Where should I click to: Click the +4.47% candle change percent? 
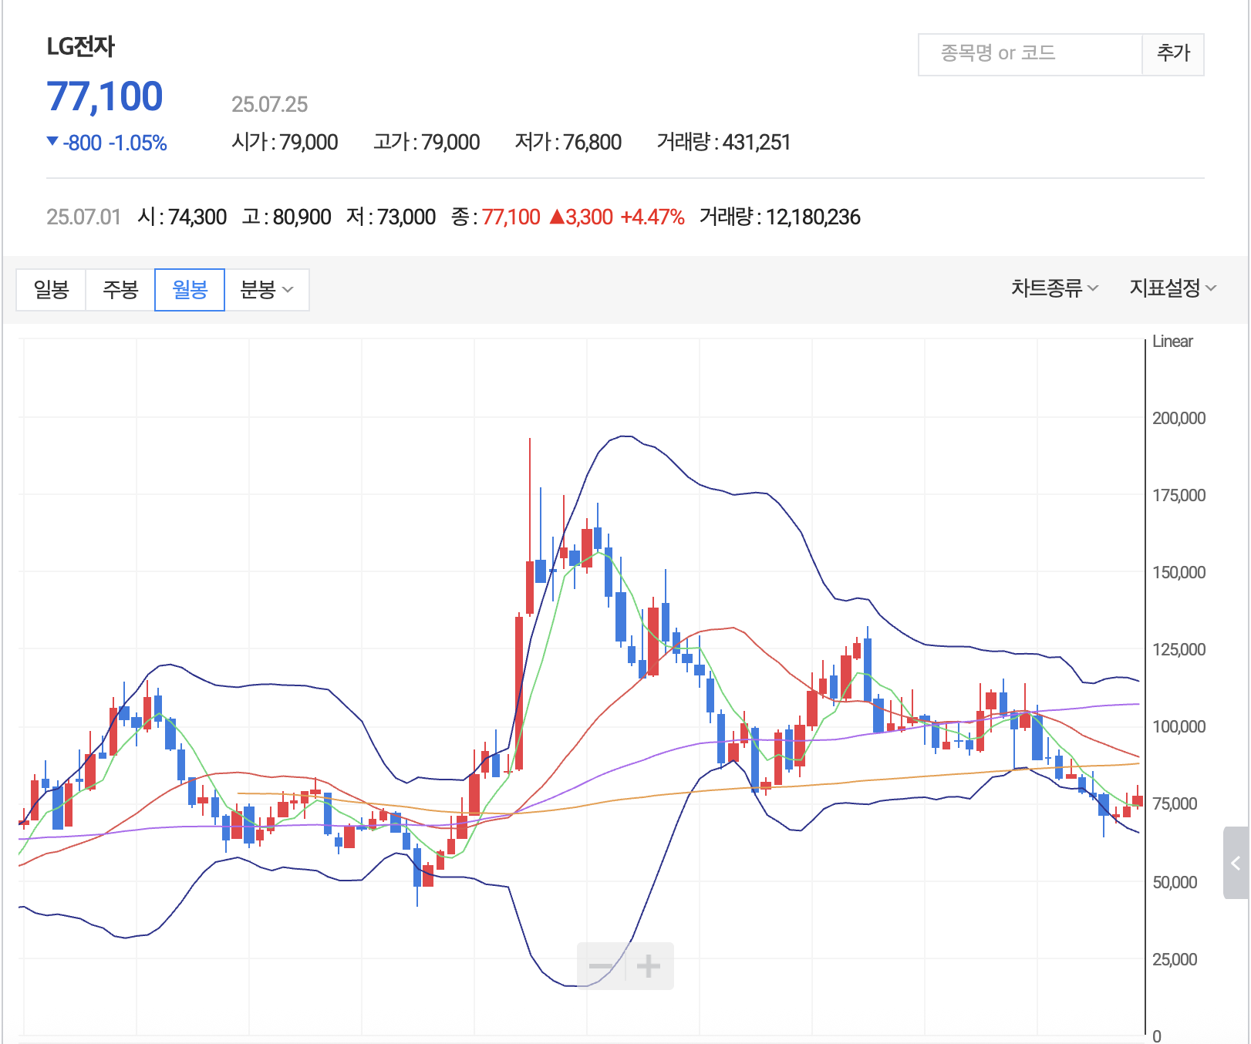[652, 217]
